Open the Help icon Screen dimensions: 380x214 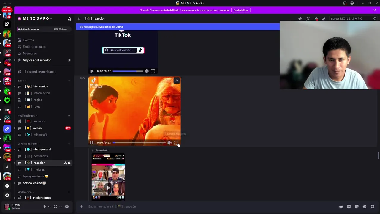pos(352,3)
